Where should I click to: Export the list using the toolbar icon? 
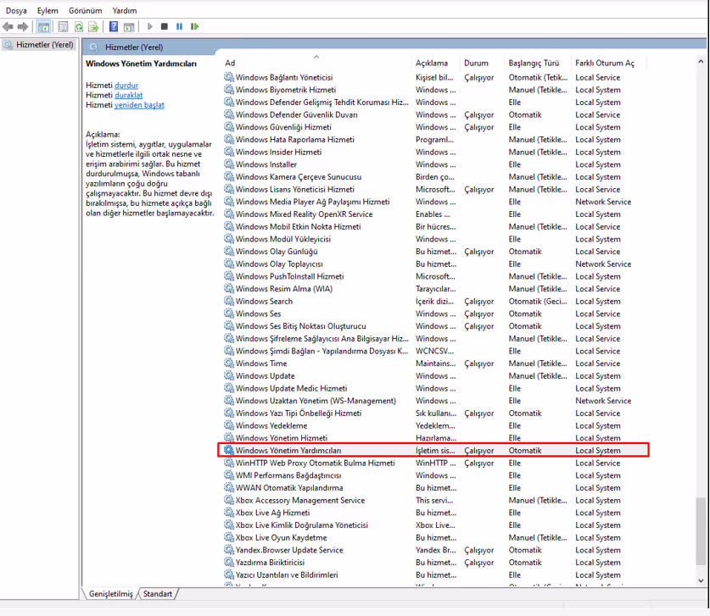(x=93, y=26)
